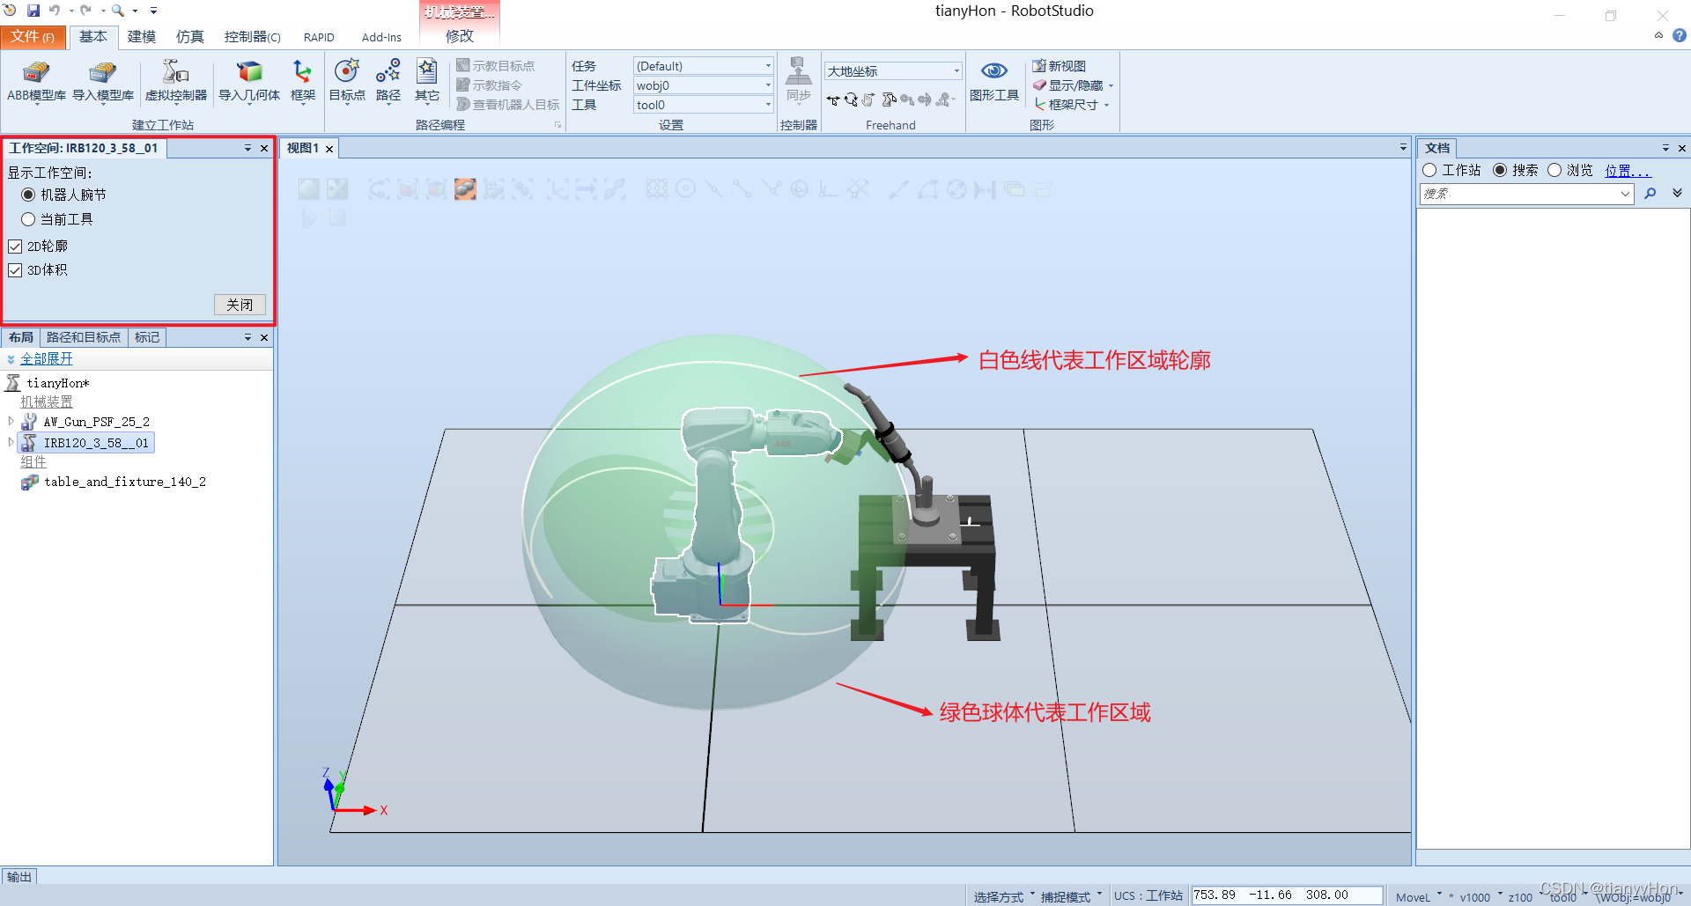This screenshot has height=906, width=1691.
Task: Click the Location (位置...) link in Documents
Action: point(1627,170)
